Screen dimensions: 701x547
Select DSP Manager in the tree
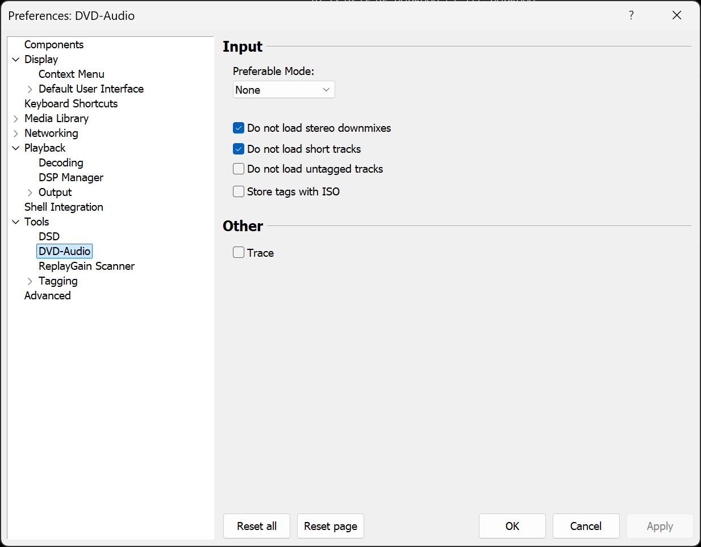[71, 178]
